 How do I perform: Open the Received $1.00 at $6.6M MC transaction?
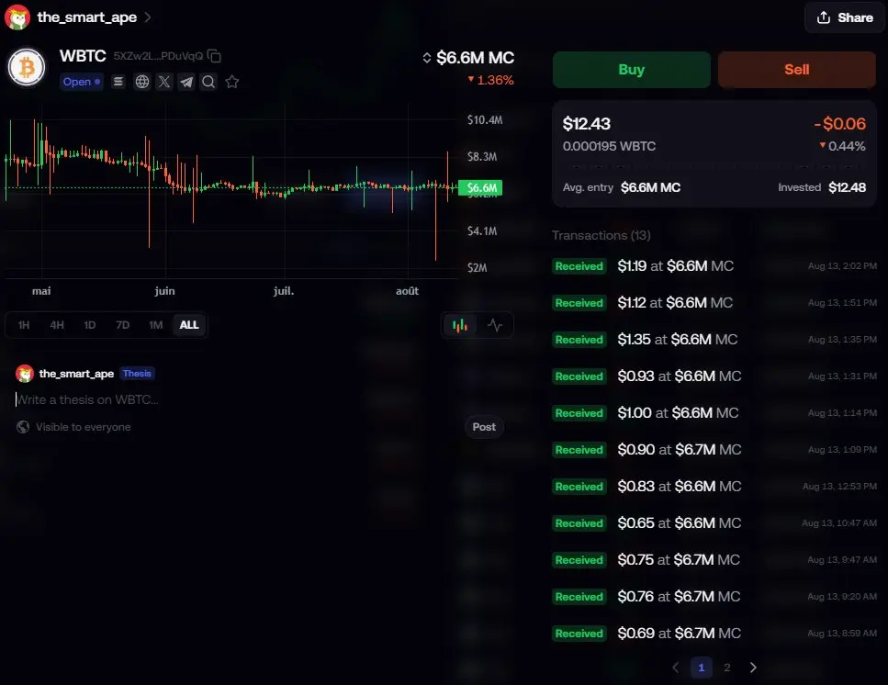tap(714, 412)
